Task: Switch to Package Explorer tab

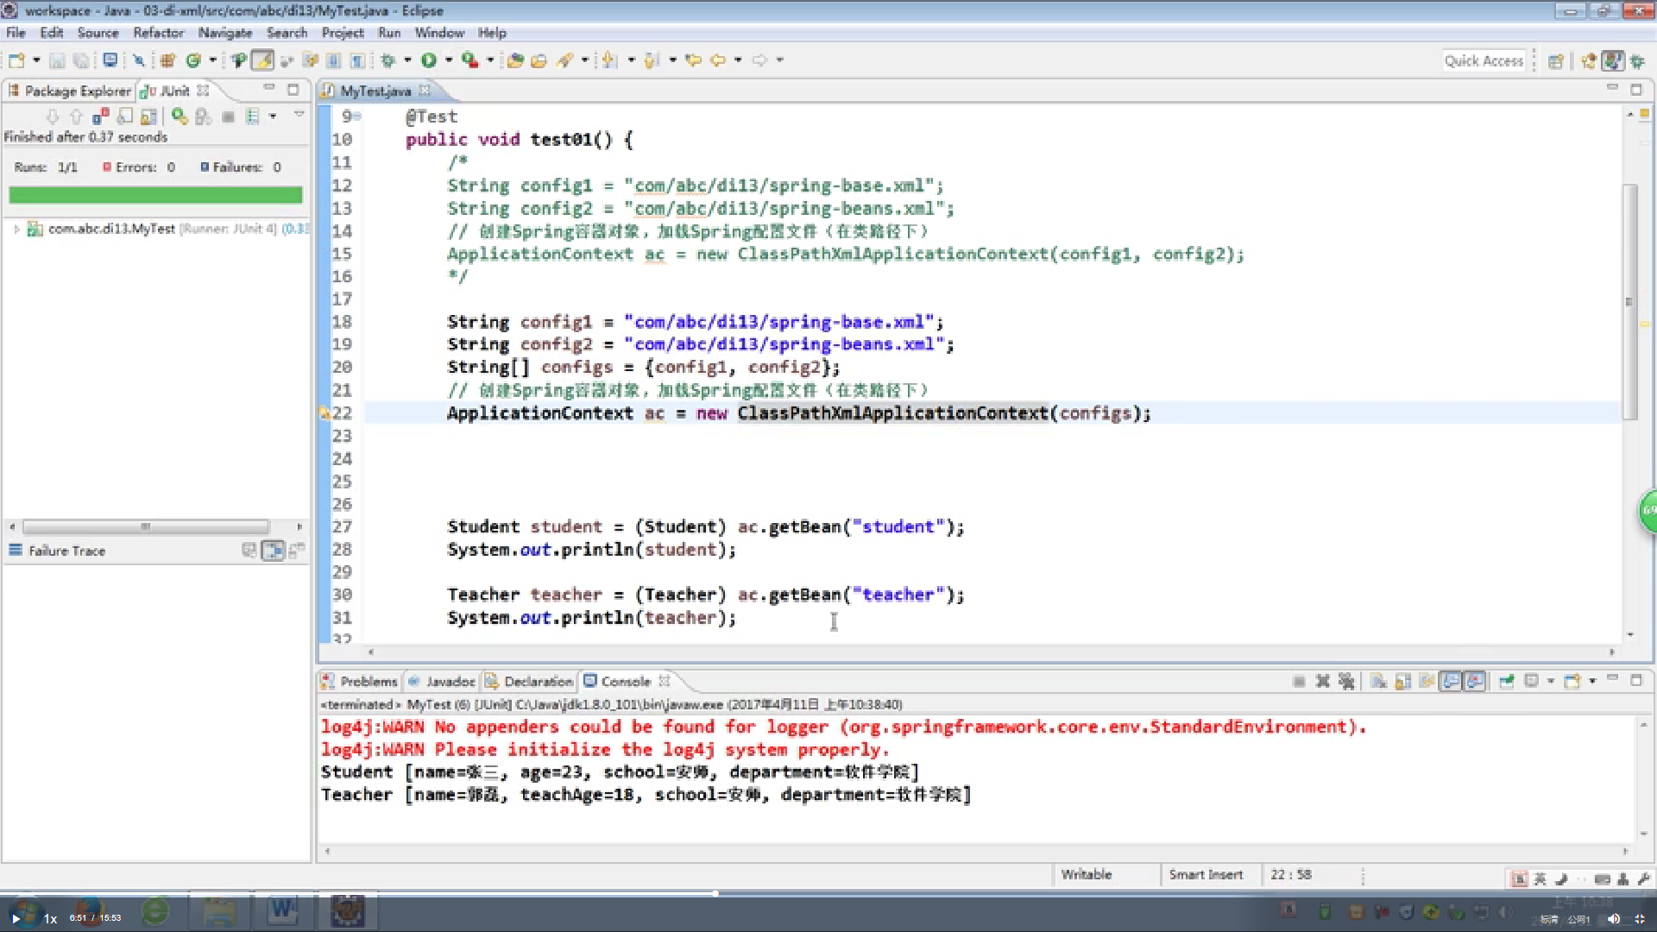Action: tap(70, 91)
